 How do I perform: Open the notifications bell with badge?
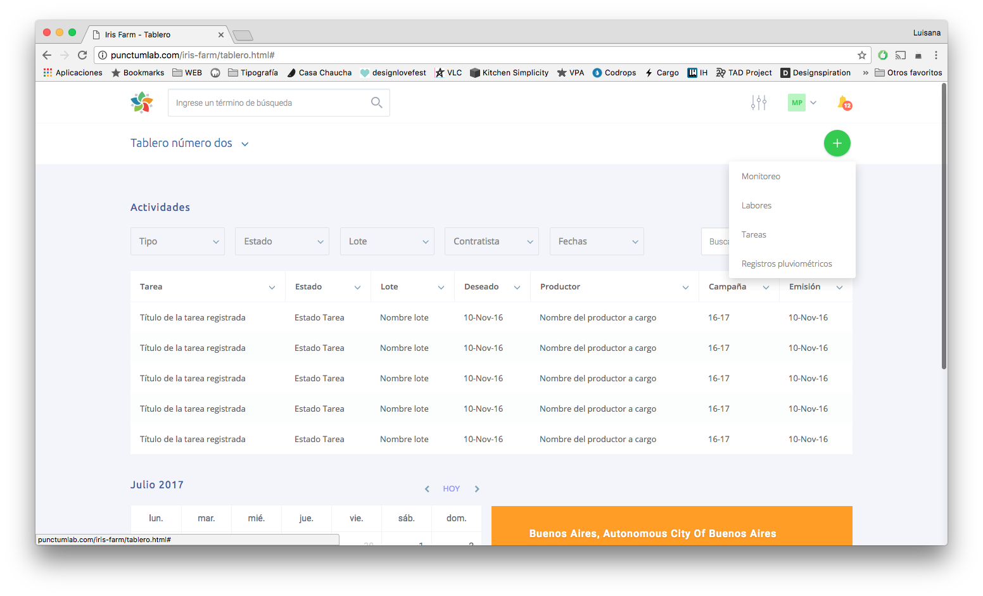(x=844, y=103)
